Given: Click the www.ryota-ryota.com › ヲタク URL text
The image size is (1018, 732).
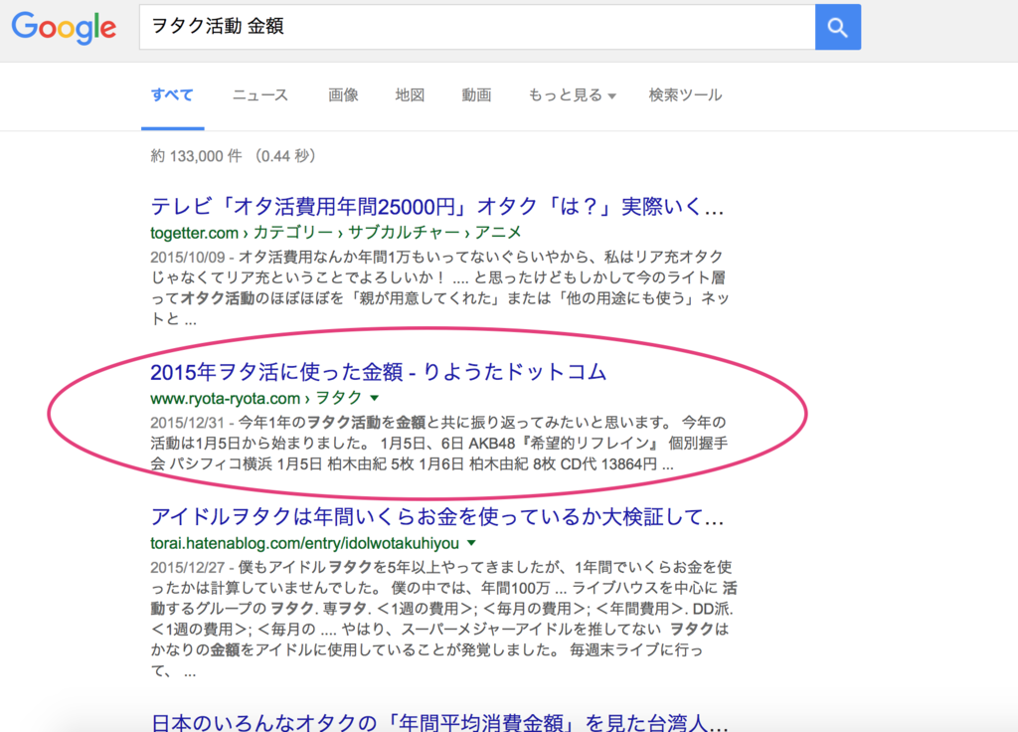Looking at the screenshot, I should coord(255,398).
